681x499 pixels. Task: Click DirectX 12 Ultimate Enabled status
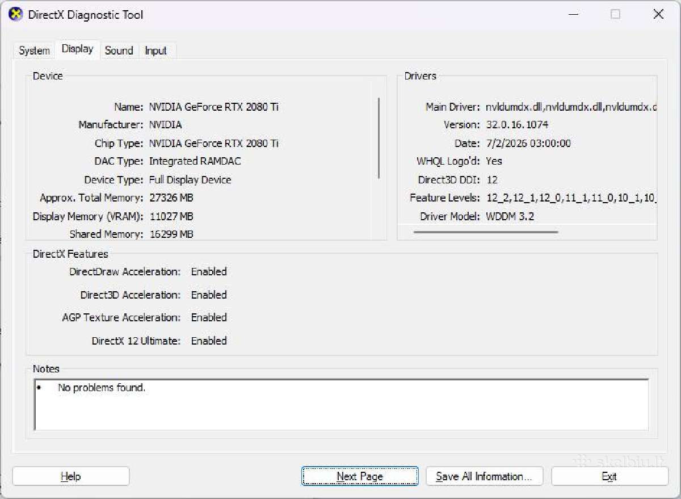tap(209, 341)
